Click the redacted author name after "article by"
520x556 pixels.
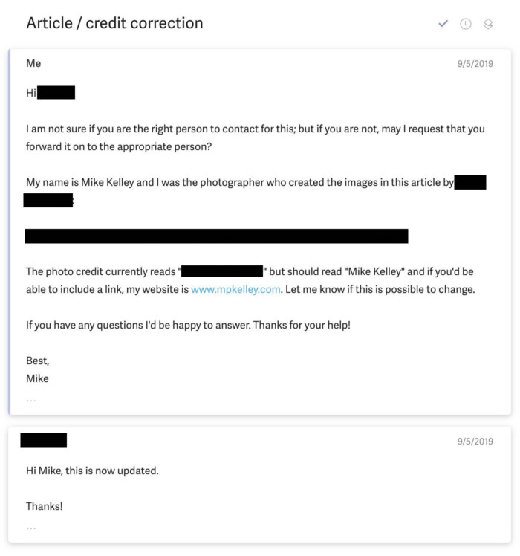[469, 182]
